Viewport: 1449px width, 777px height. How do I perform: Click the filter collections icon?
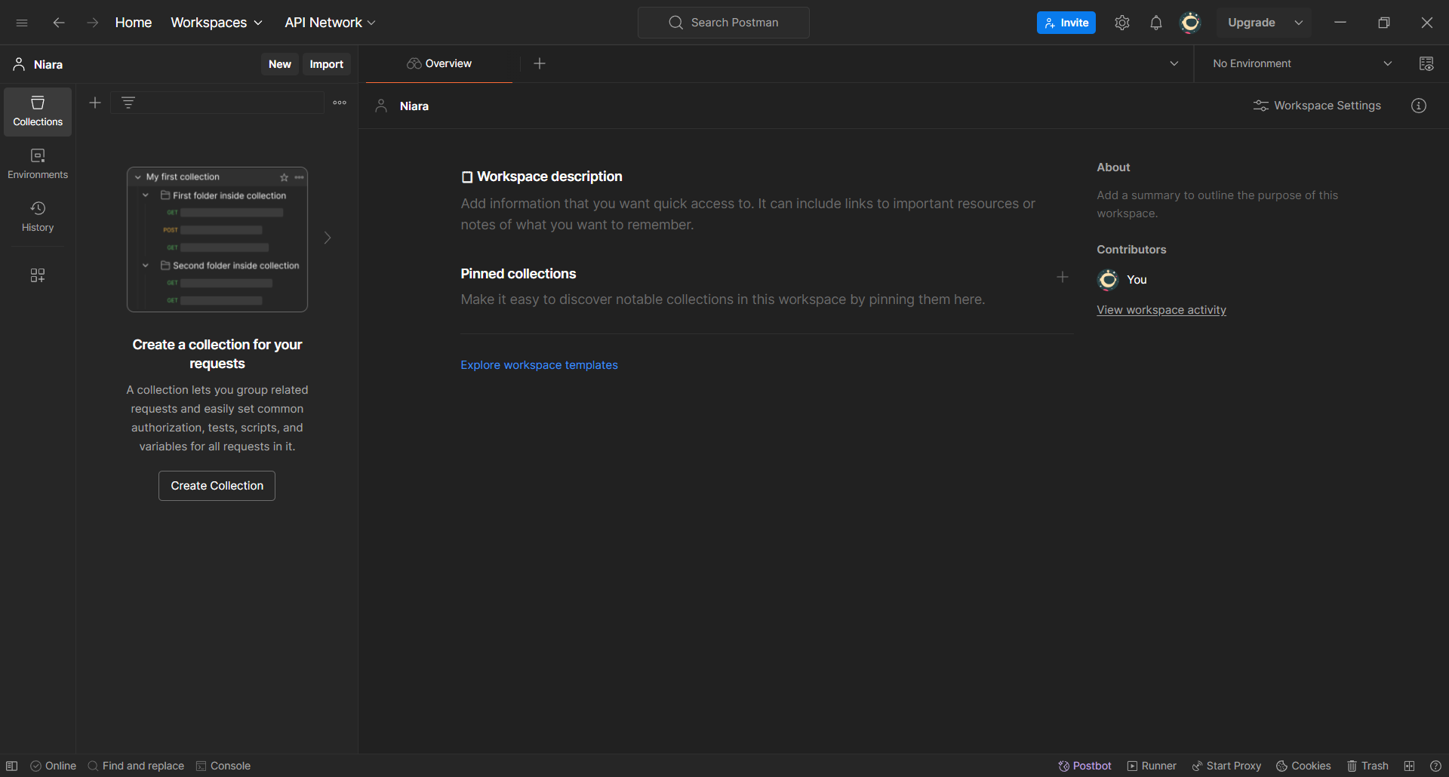[128, 103]
